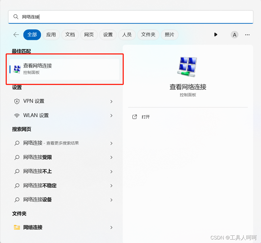The width and height of the screenshot is (261, 243).
Task: Click search icon beside 网络连接设备
Action: (x=17, y=200)
